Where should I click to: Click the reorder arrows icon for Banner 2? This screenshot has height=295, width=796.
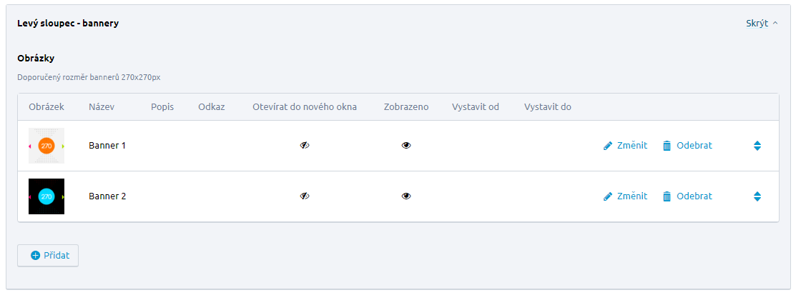point(757,196)
